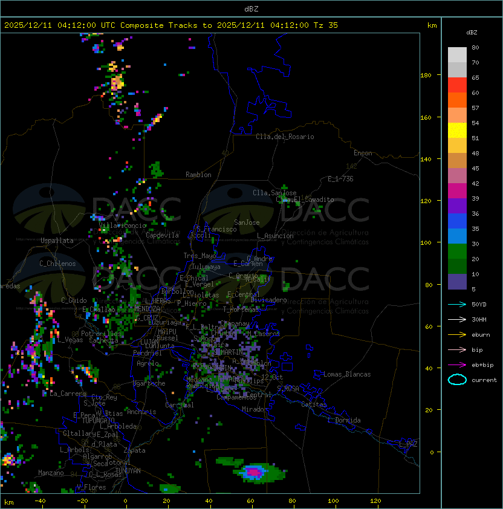Click the Catitas label
Image resolution: width=503 pixels, height=509 pixels.
(314, 404)
